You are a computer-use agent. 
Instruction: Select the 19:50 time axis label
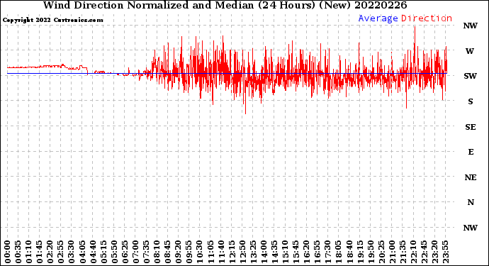point(371,252)
